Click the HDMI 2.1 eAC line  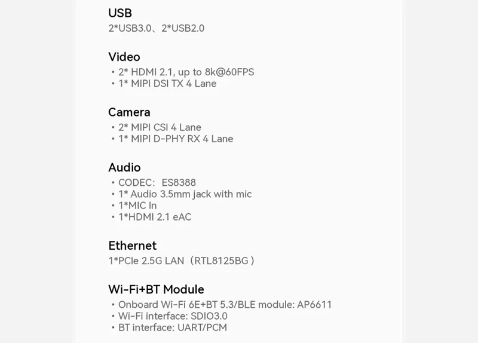(x=155, y=217)
